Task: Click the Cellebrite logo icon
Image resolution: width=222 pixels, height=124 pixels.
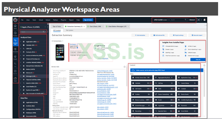Action: click(15, 20)
